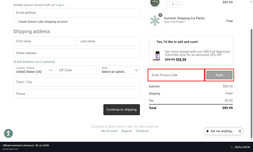The image size is (253, 152).
Task: Open the Checkout footer link
Action: 142,131
